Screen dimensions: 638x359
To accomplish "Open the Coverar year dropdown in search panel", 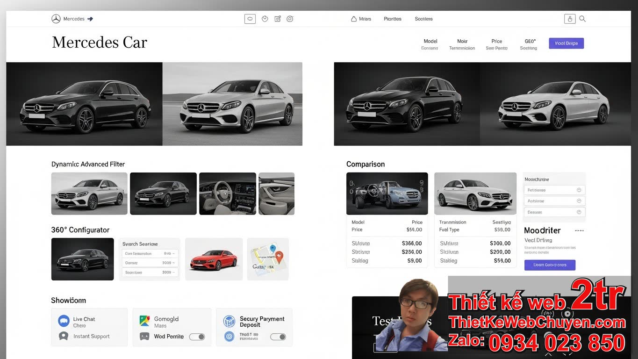I will 149,263.
